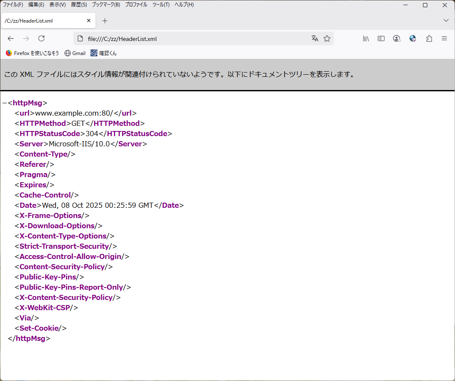Open the プロファイル menu
Viewport: 455px width, 381px height.
[136, 5]
